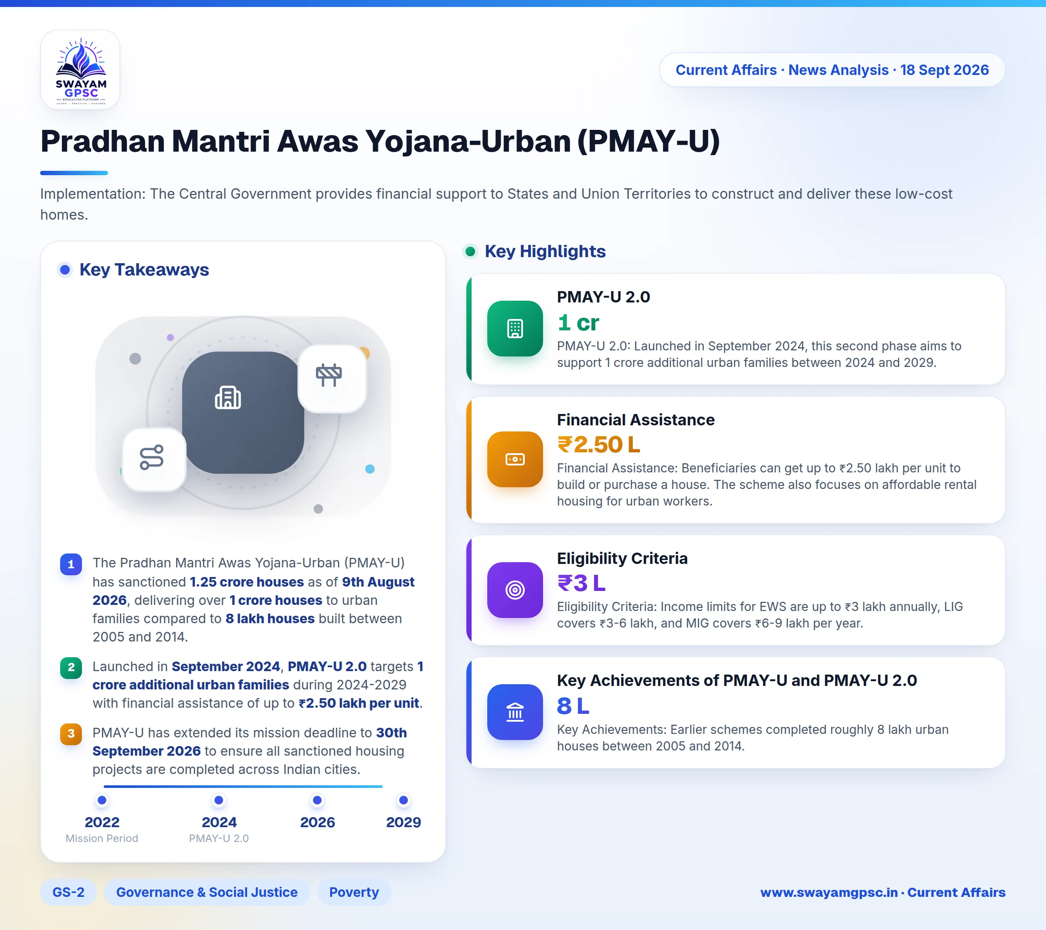Select the 2024 PMAY-U 2.0 timeline marker

click(219, 800)
